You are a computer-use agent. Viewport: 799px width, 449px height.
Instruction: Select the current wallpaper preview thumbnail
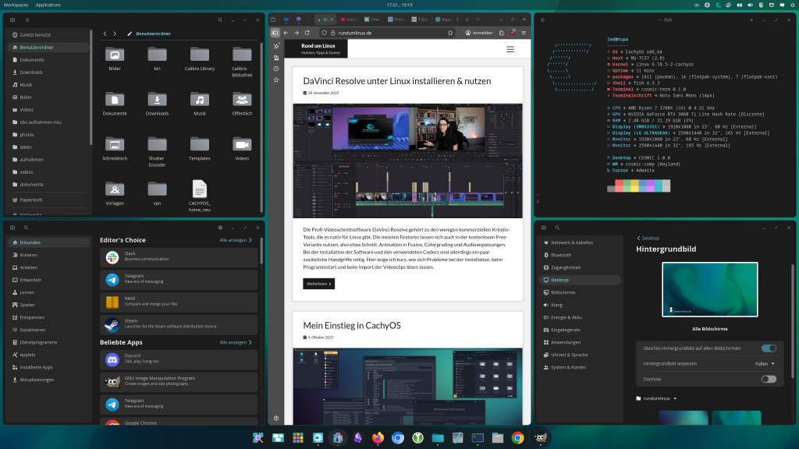709,289
